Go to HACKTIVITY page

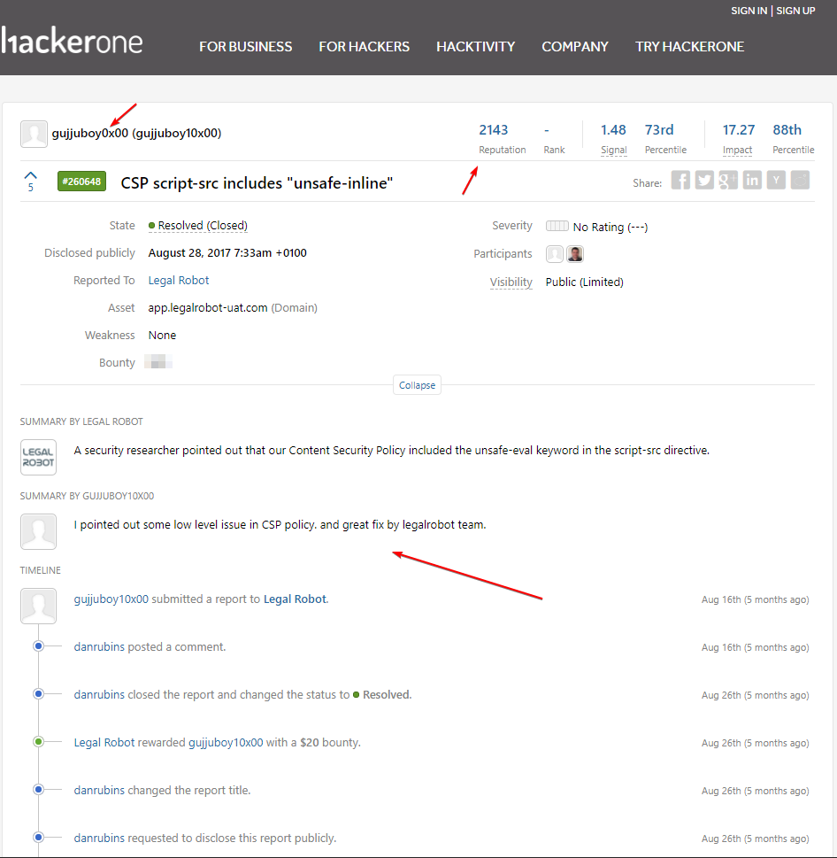click(476, 47)
